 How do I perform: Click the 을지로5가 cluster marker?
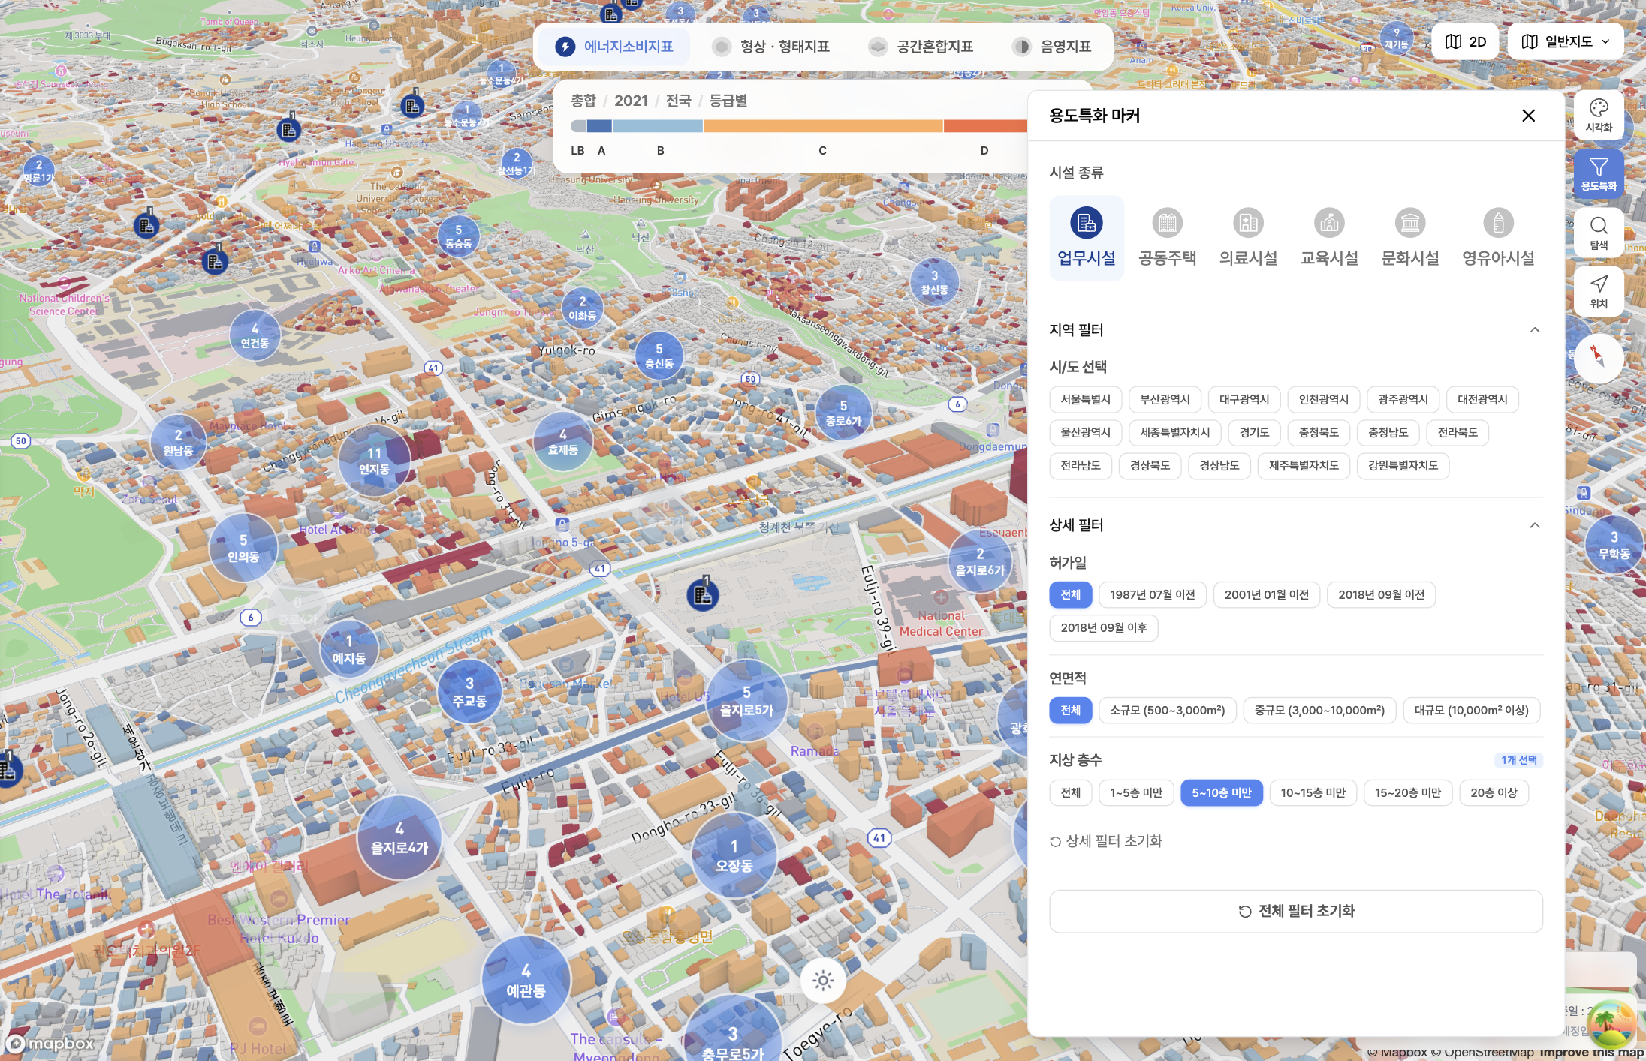[x=746, y=701]
